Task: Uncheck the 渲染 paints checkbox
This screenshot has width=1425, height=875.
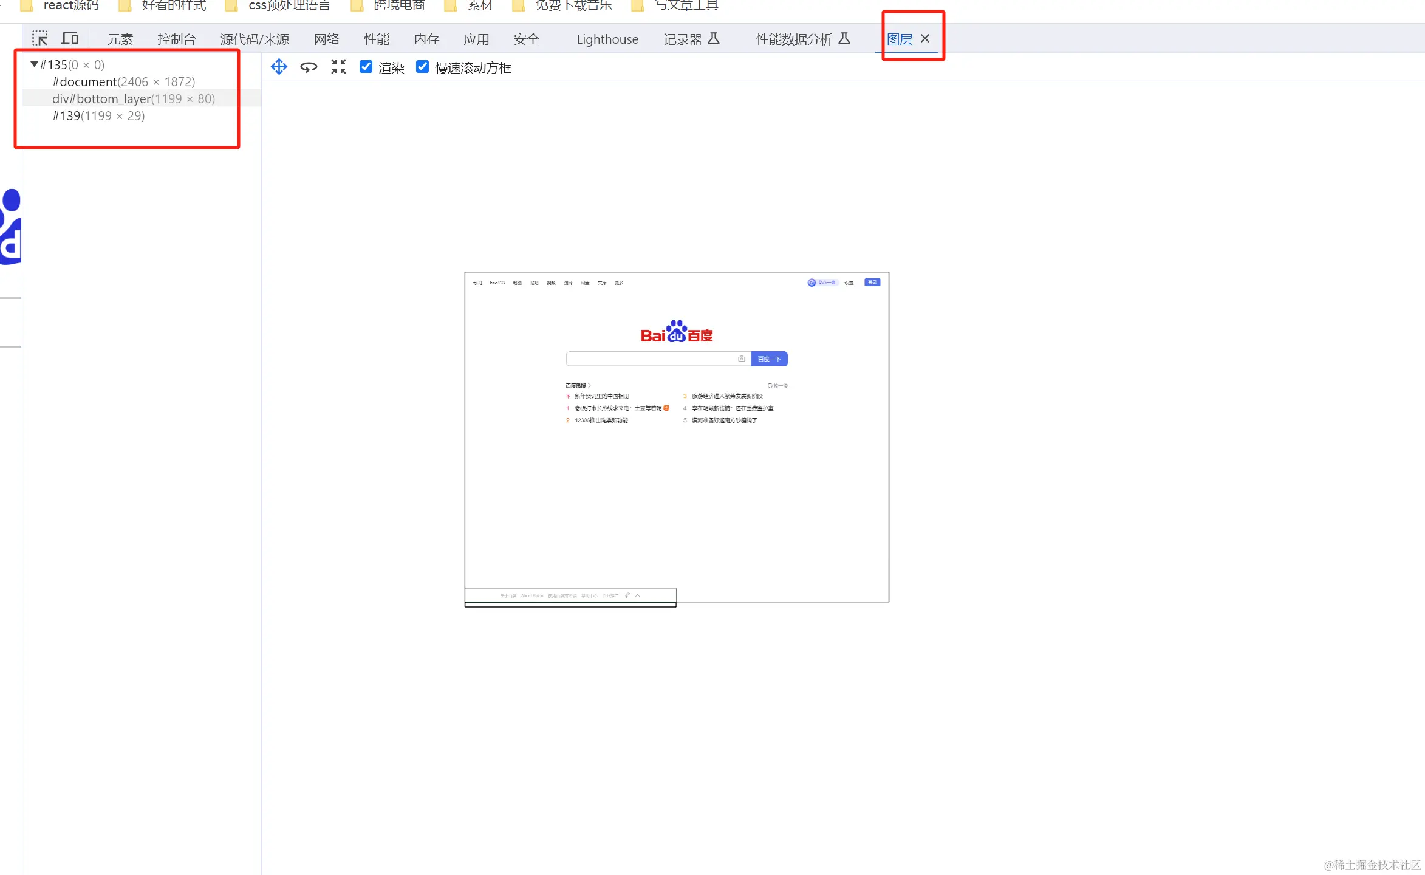Action: click(x=366, y=67)
